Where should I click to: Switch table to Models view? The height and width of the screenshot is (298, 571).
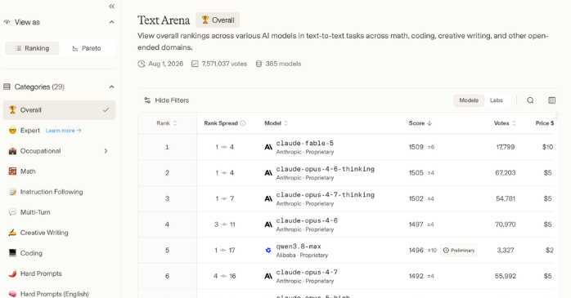coord(469,100)
